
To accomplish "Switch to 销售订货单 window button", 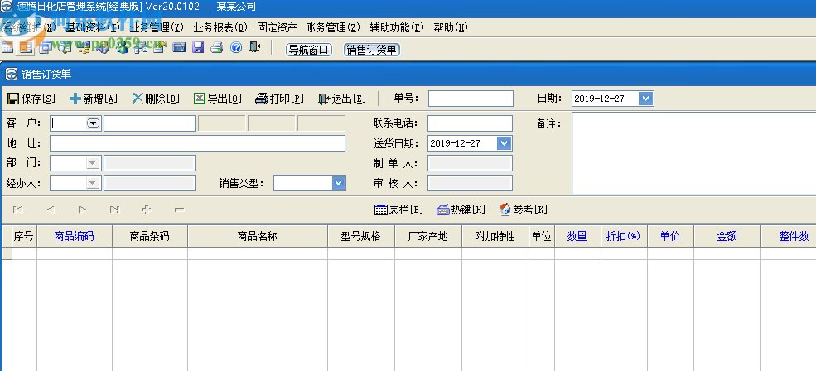I will (372, 50).
